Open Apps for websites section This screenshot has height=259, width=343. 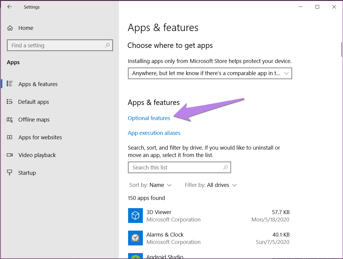40,137
